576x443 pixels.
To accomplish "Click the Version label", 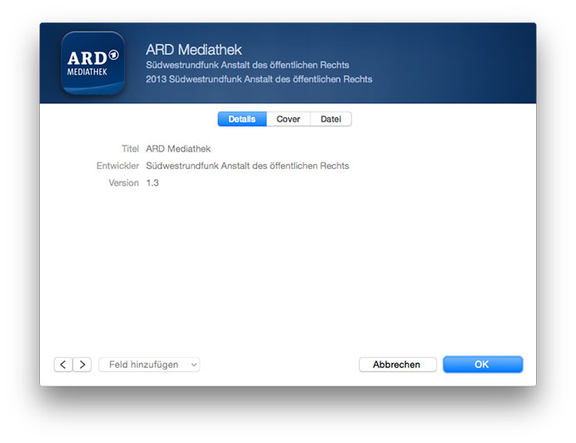I will [x=123, y=182].
